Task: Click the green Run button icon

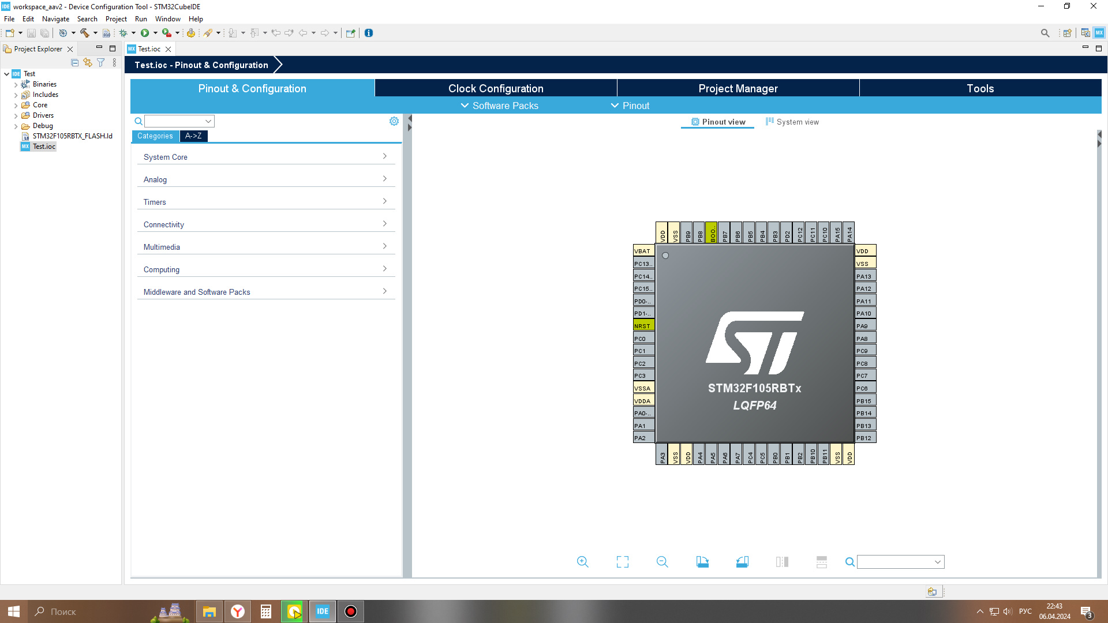Action: pyautogui.click(x=145, y=33)
